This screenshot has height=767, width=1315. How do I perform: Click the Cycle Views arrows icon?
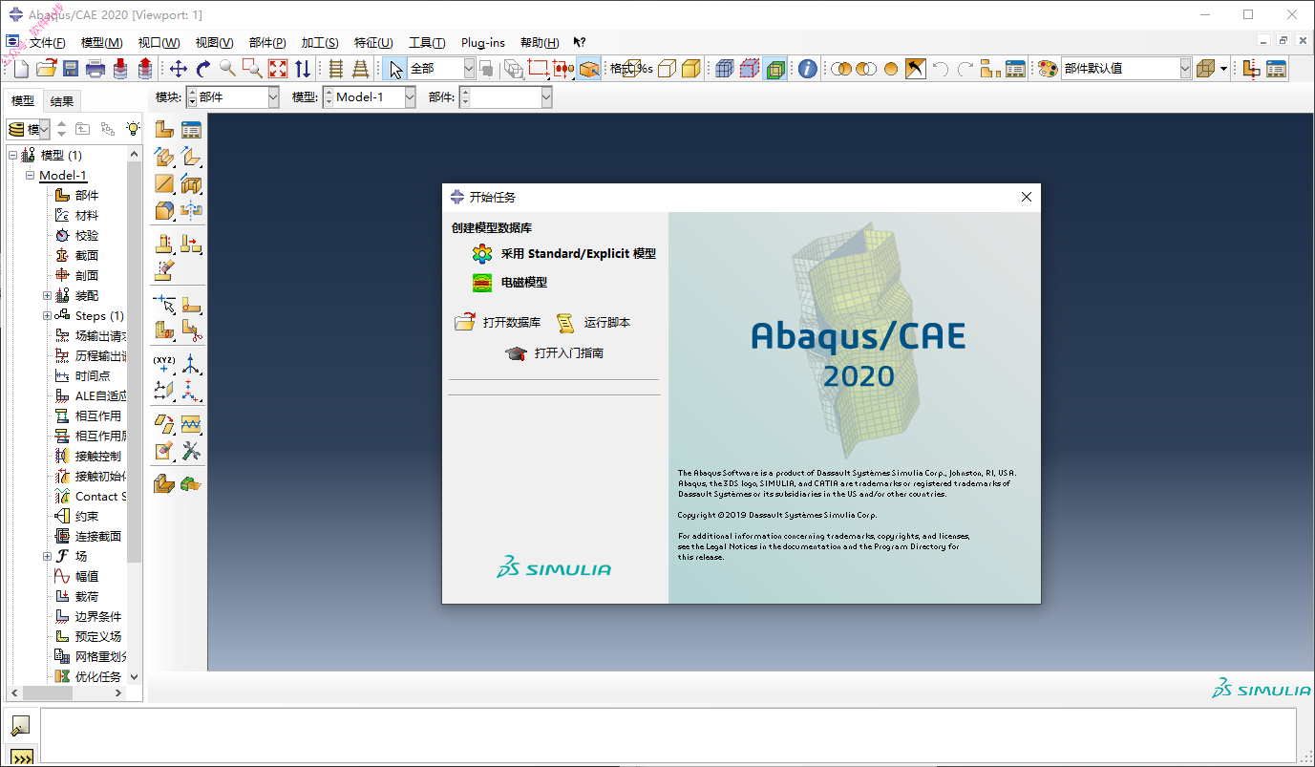[x=302, y=69]
